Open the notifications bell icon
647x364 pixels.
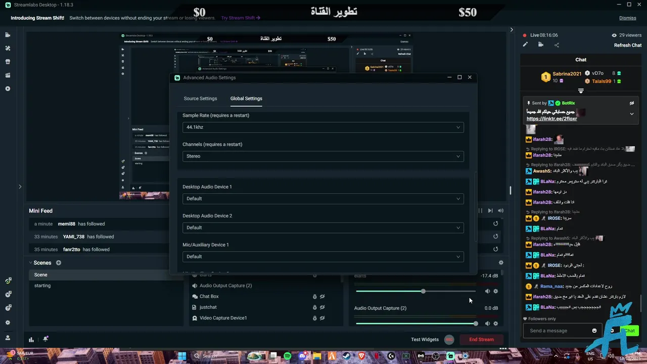[45, 339]
